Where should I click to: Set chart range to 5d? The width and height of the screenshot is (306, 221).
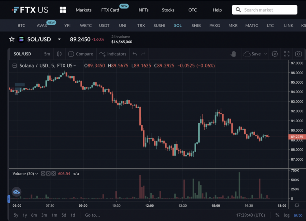click(64, 215)
